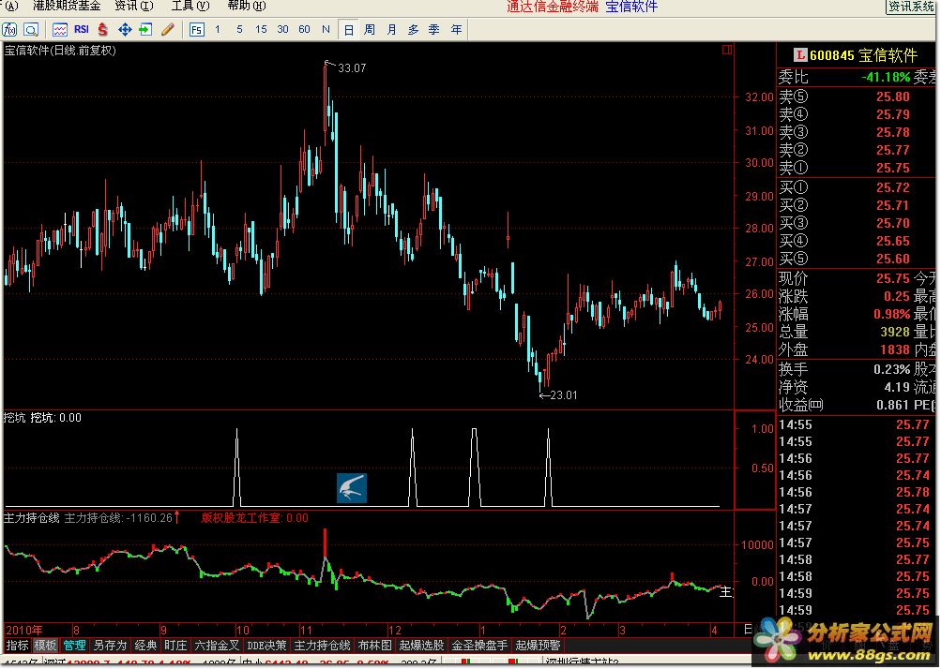Viewport: 941px width, 669px height.
Task: Click the bird logo in 挖坑 panel
Action: [351, 488]
